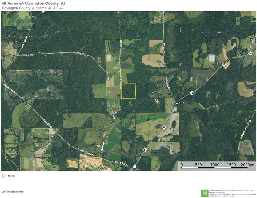Click the 500 mark on scale bar

198,165
